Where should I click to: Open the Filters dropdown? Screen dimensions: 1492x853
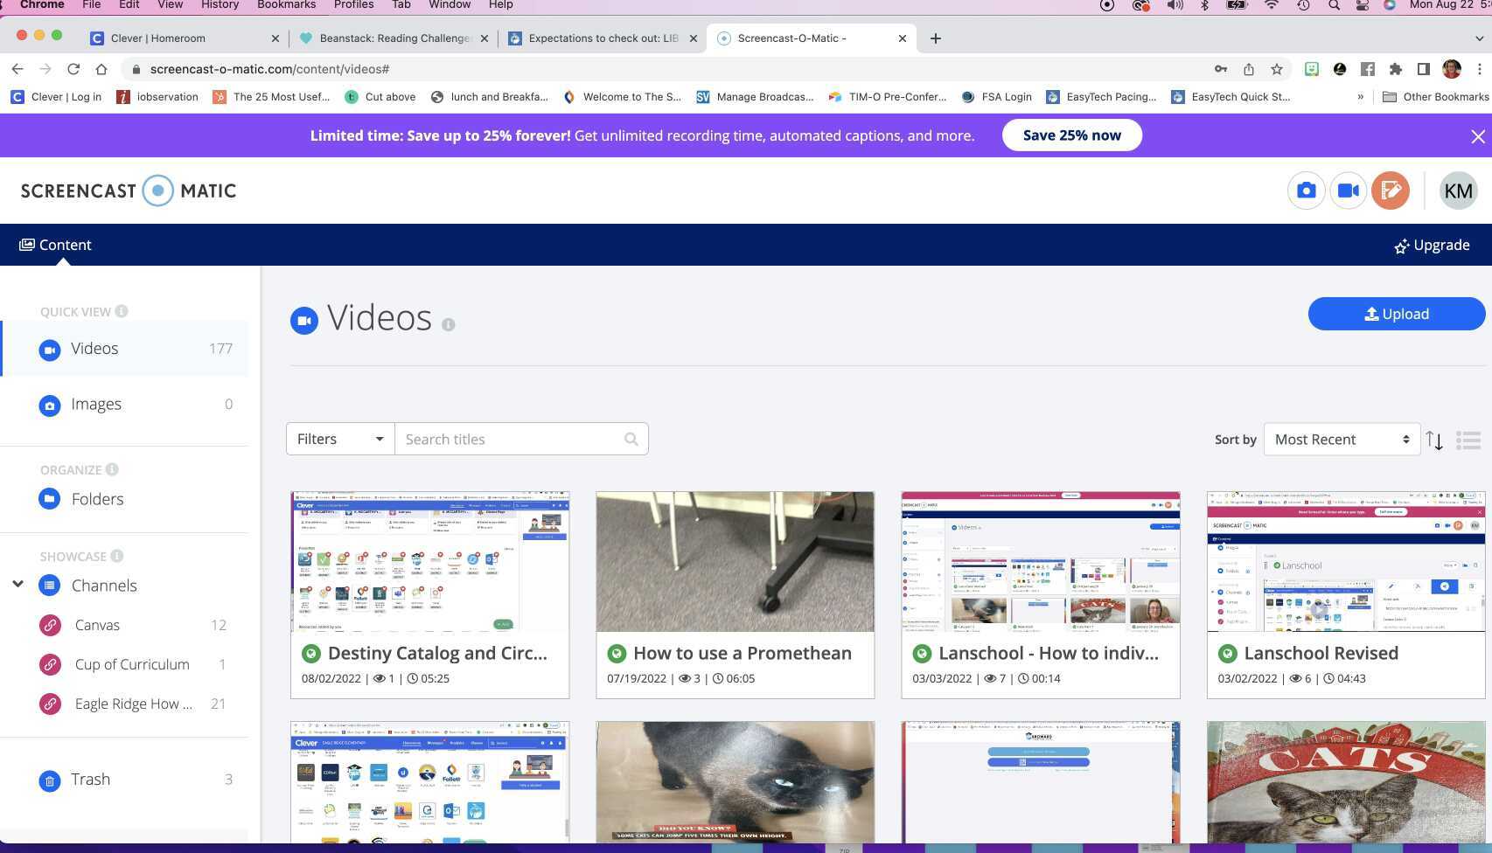tap(340, 440)
